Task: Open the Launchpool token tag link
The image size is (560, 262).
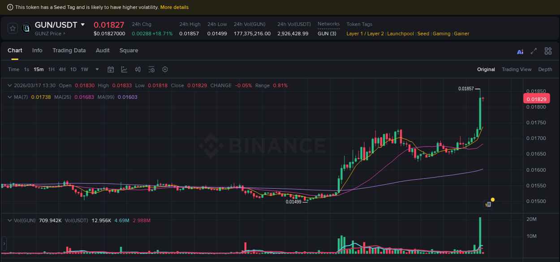Action: coord(401,34)
